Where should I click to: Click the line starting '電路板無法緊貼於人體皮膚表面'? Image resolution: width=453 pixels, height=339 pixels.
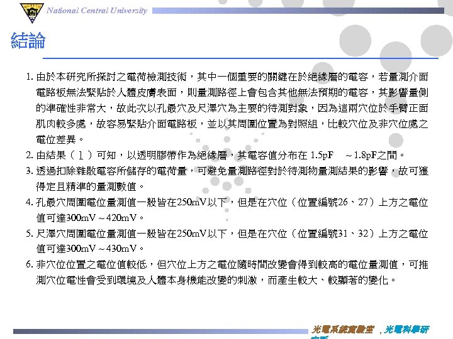pos(232,92)
